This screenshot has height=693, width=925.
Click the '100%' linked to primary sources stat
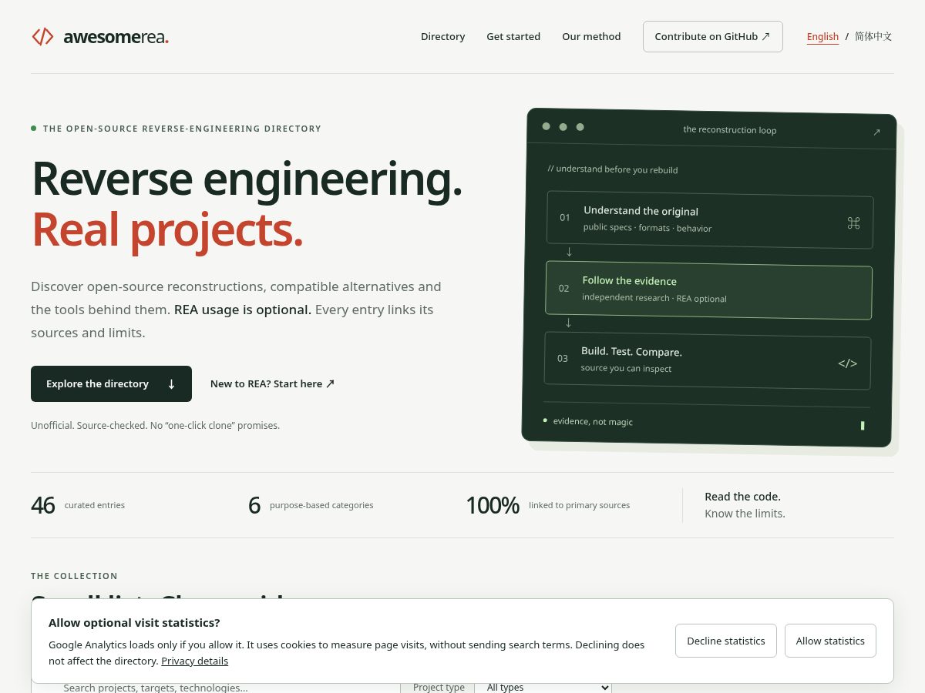(493, 505)
